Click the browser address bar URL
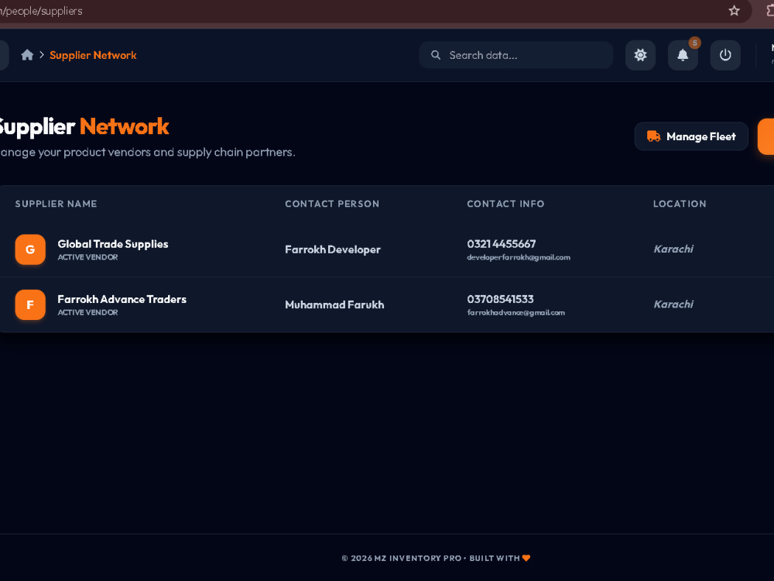774x581 pixels. 42,11
